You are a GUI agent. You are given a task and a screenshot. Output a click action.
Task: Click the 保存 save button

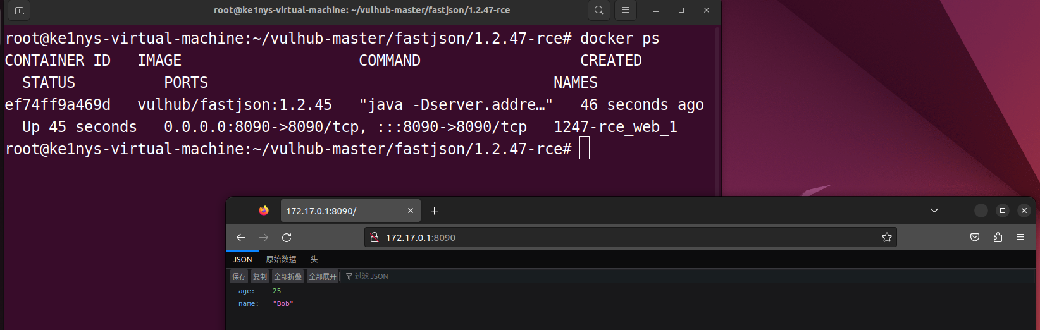click(x=239, y=277)
